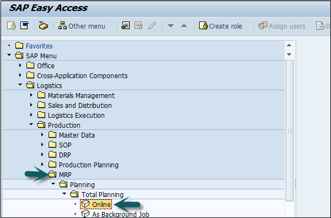Viewport: 331px width, 218px height.
Task: Expand the Office folder
Action: [20, 66]
